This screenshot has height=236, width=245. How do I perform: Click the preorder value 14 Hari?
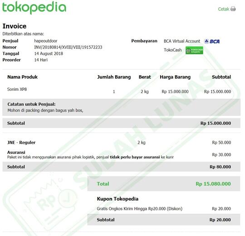41,60
